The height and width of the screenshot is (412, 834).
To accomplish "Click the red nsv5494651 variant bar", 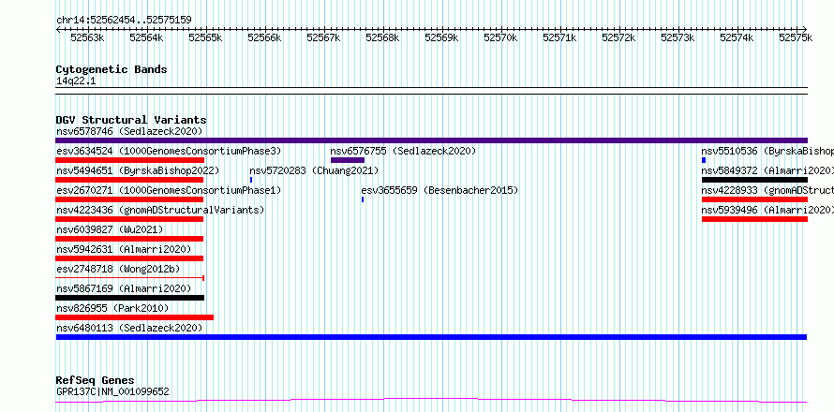I will click(x=129, y=180).
